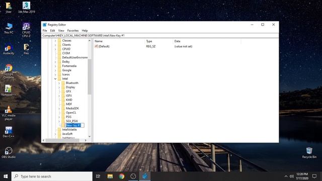Sort values by the Name column header

[x=119, y=41]
